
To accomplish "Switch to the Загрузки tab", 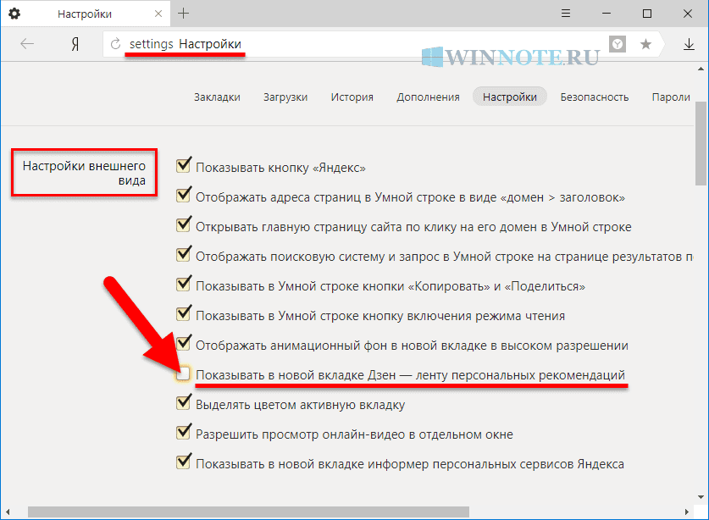I will click(x=285, y=97).
